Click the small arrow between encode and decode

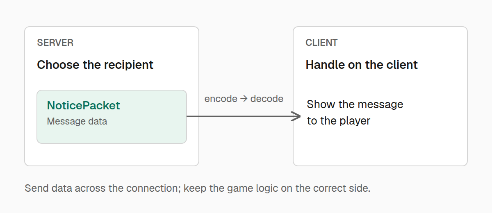pos(244,99)
